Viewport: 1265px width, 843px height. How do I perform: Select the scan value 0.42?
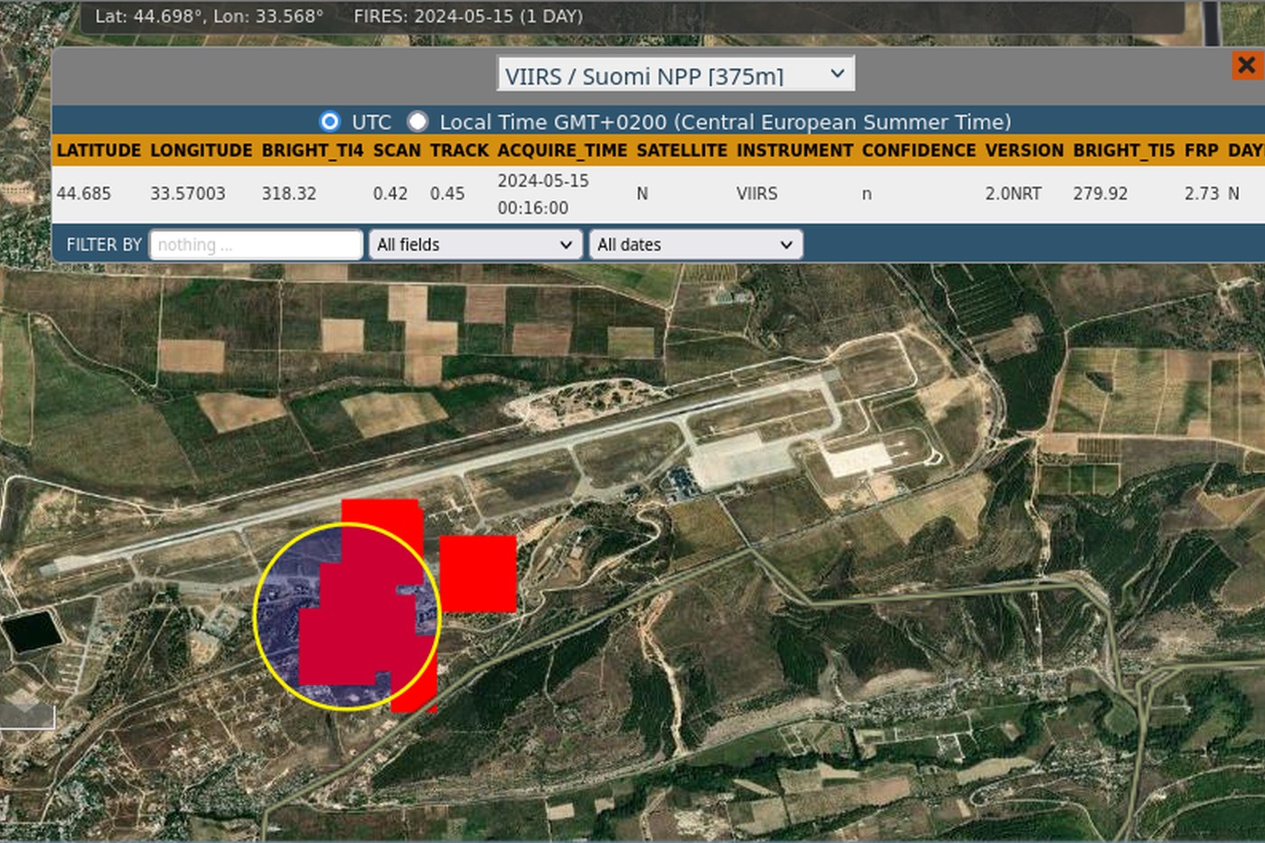[x=390, y=193]
